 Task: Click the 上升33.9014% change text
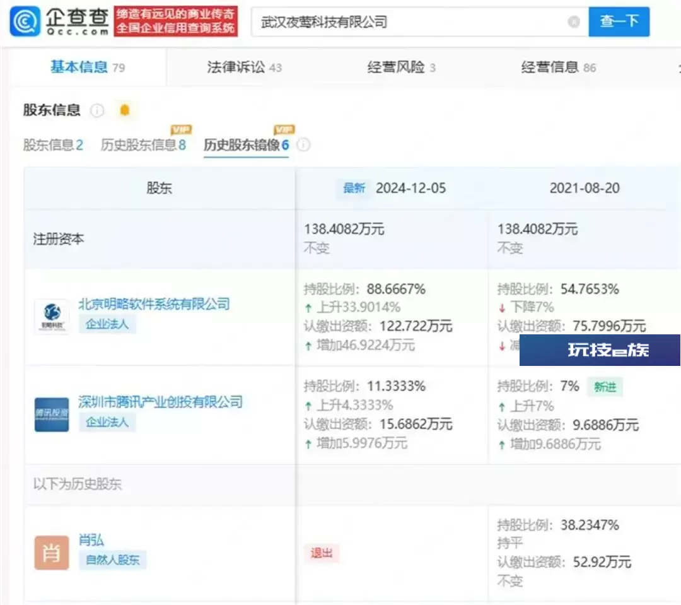point(358,308)
